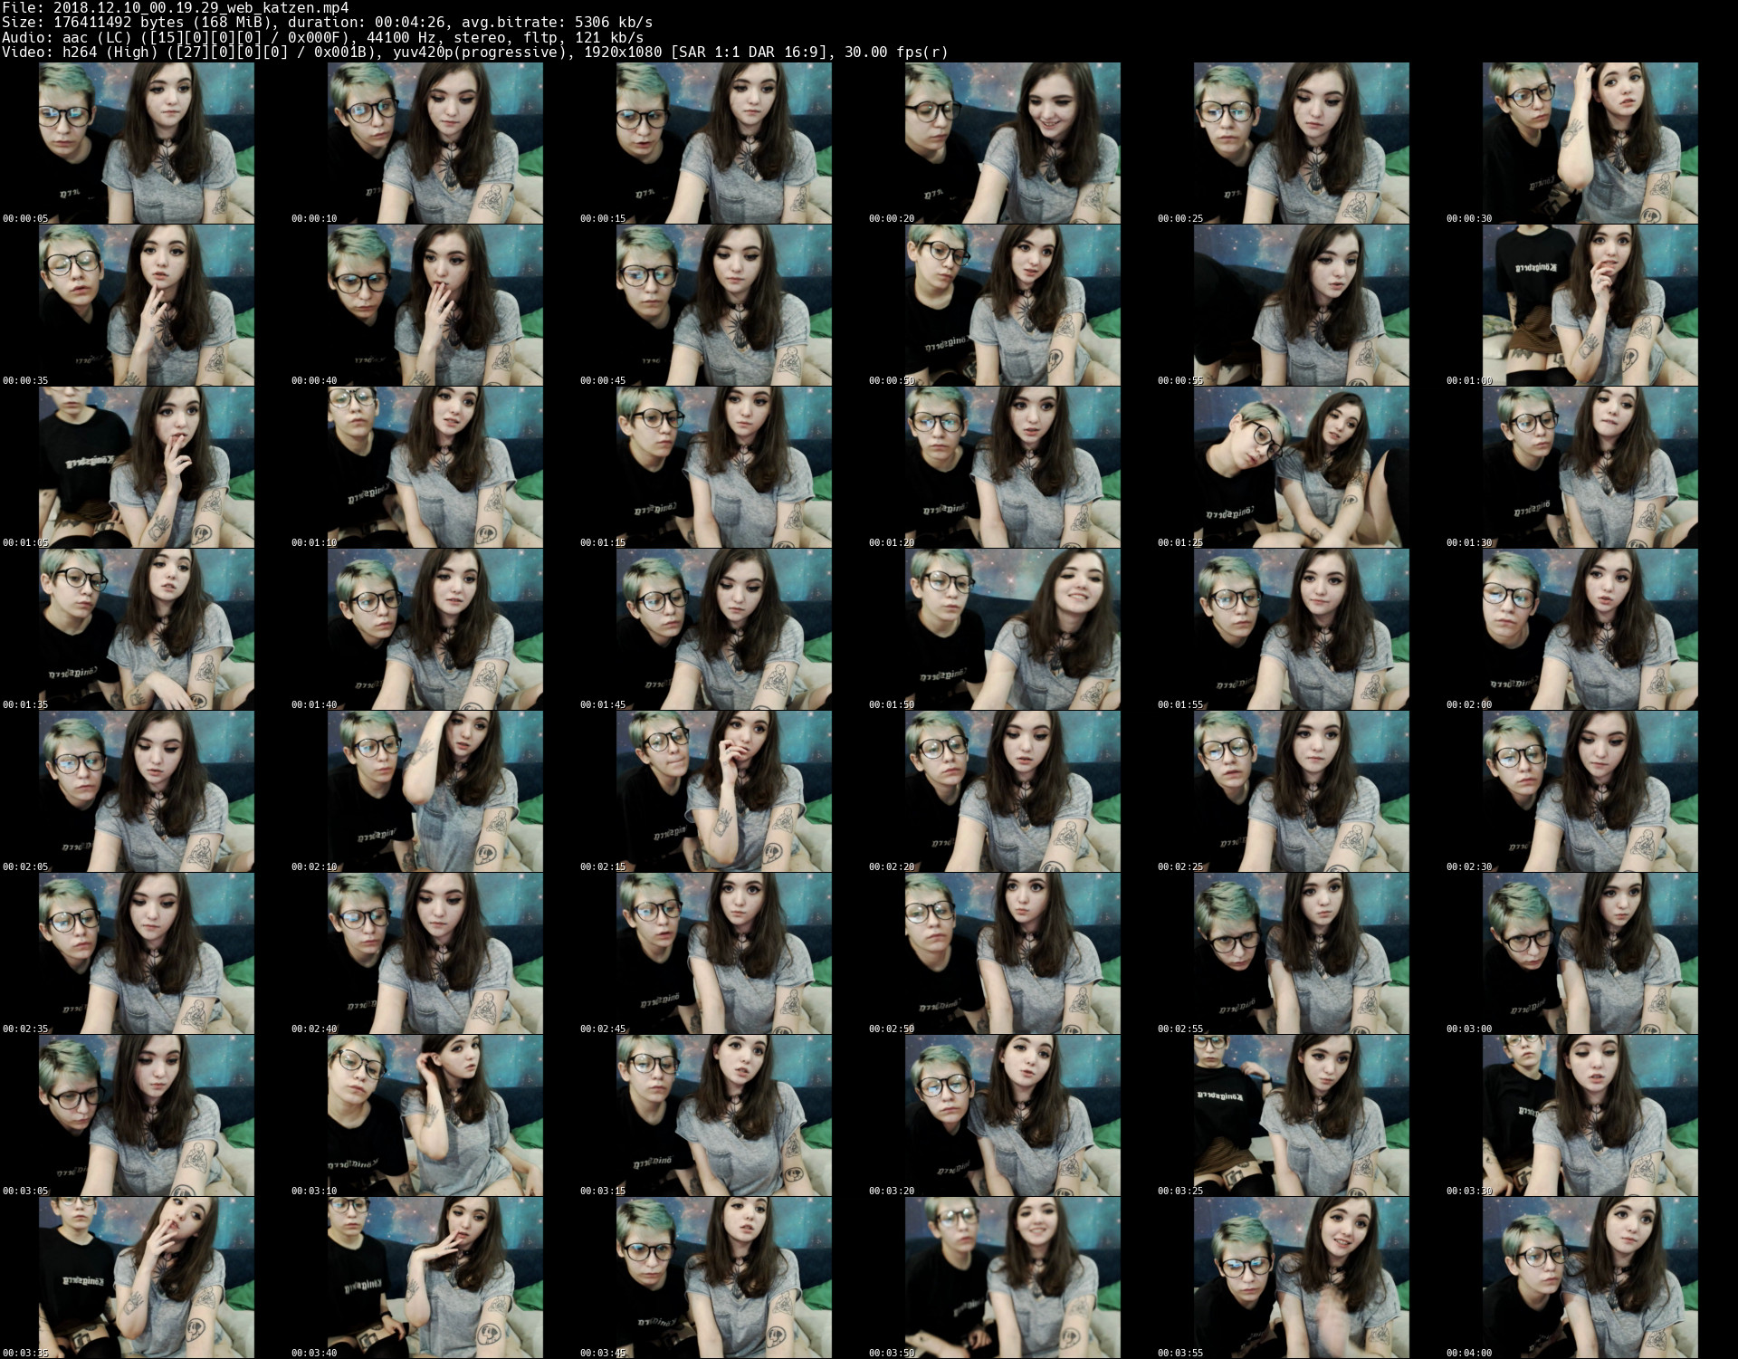Screen dimensions: 1738x1359
Task: Choose the snapshot at 00:02:15
Action: point(724,791)
